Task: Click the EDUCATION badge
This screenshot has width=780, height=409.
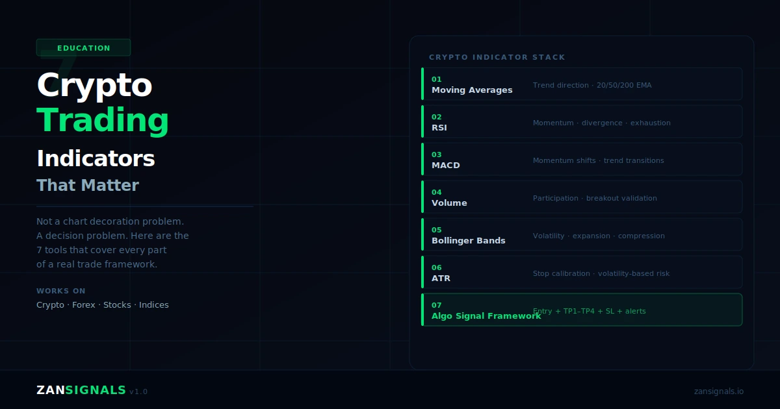Action: pos(83,47)
